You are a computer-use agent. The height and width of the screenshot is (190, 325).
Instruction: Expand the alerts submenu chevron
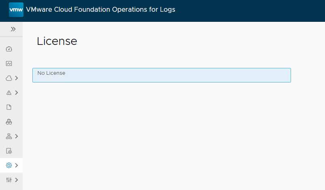[x=17, y=93]
